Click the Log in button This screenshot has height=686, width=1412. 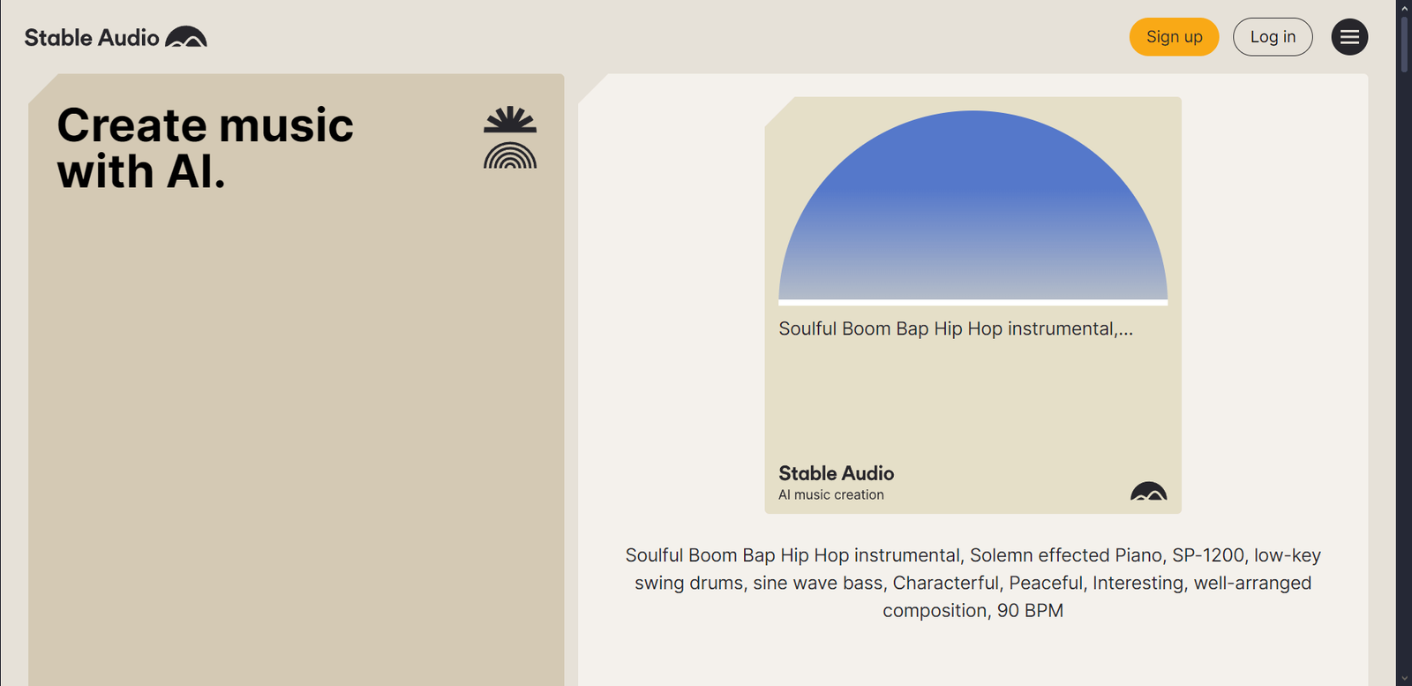(x=1273, y=36)
